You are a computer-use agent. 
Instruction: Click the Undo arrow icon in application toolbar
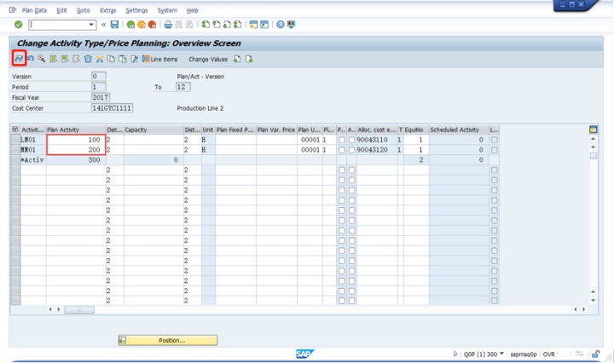click(x=30, y=59)
